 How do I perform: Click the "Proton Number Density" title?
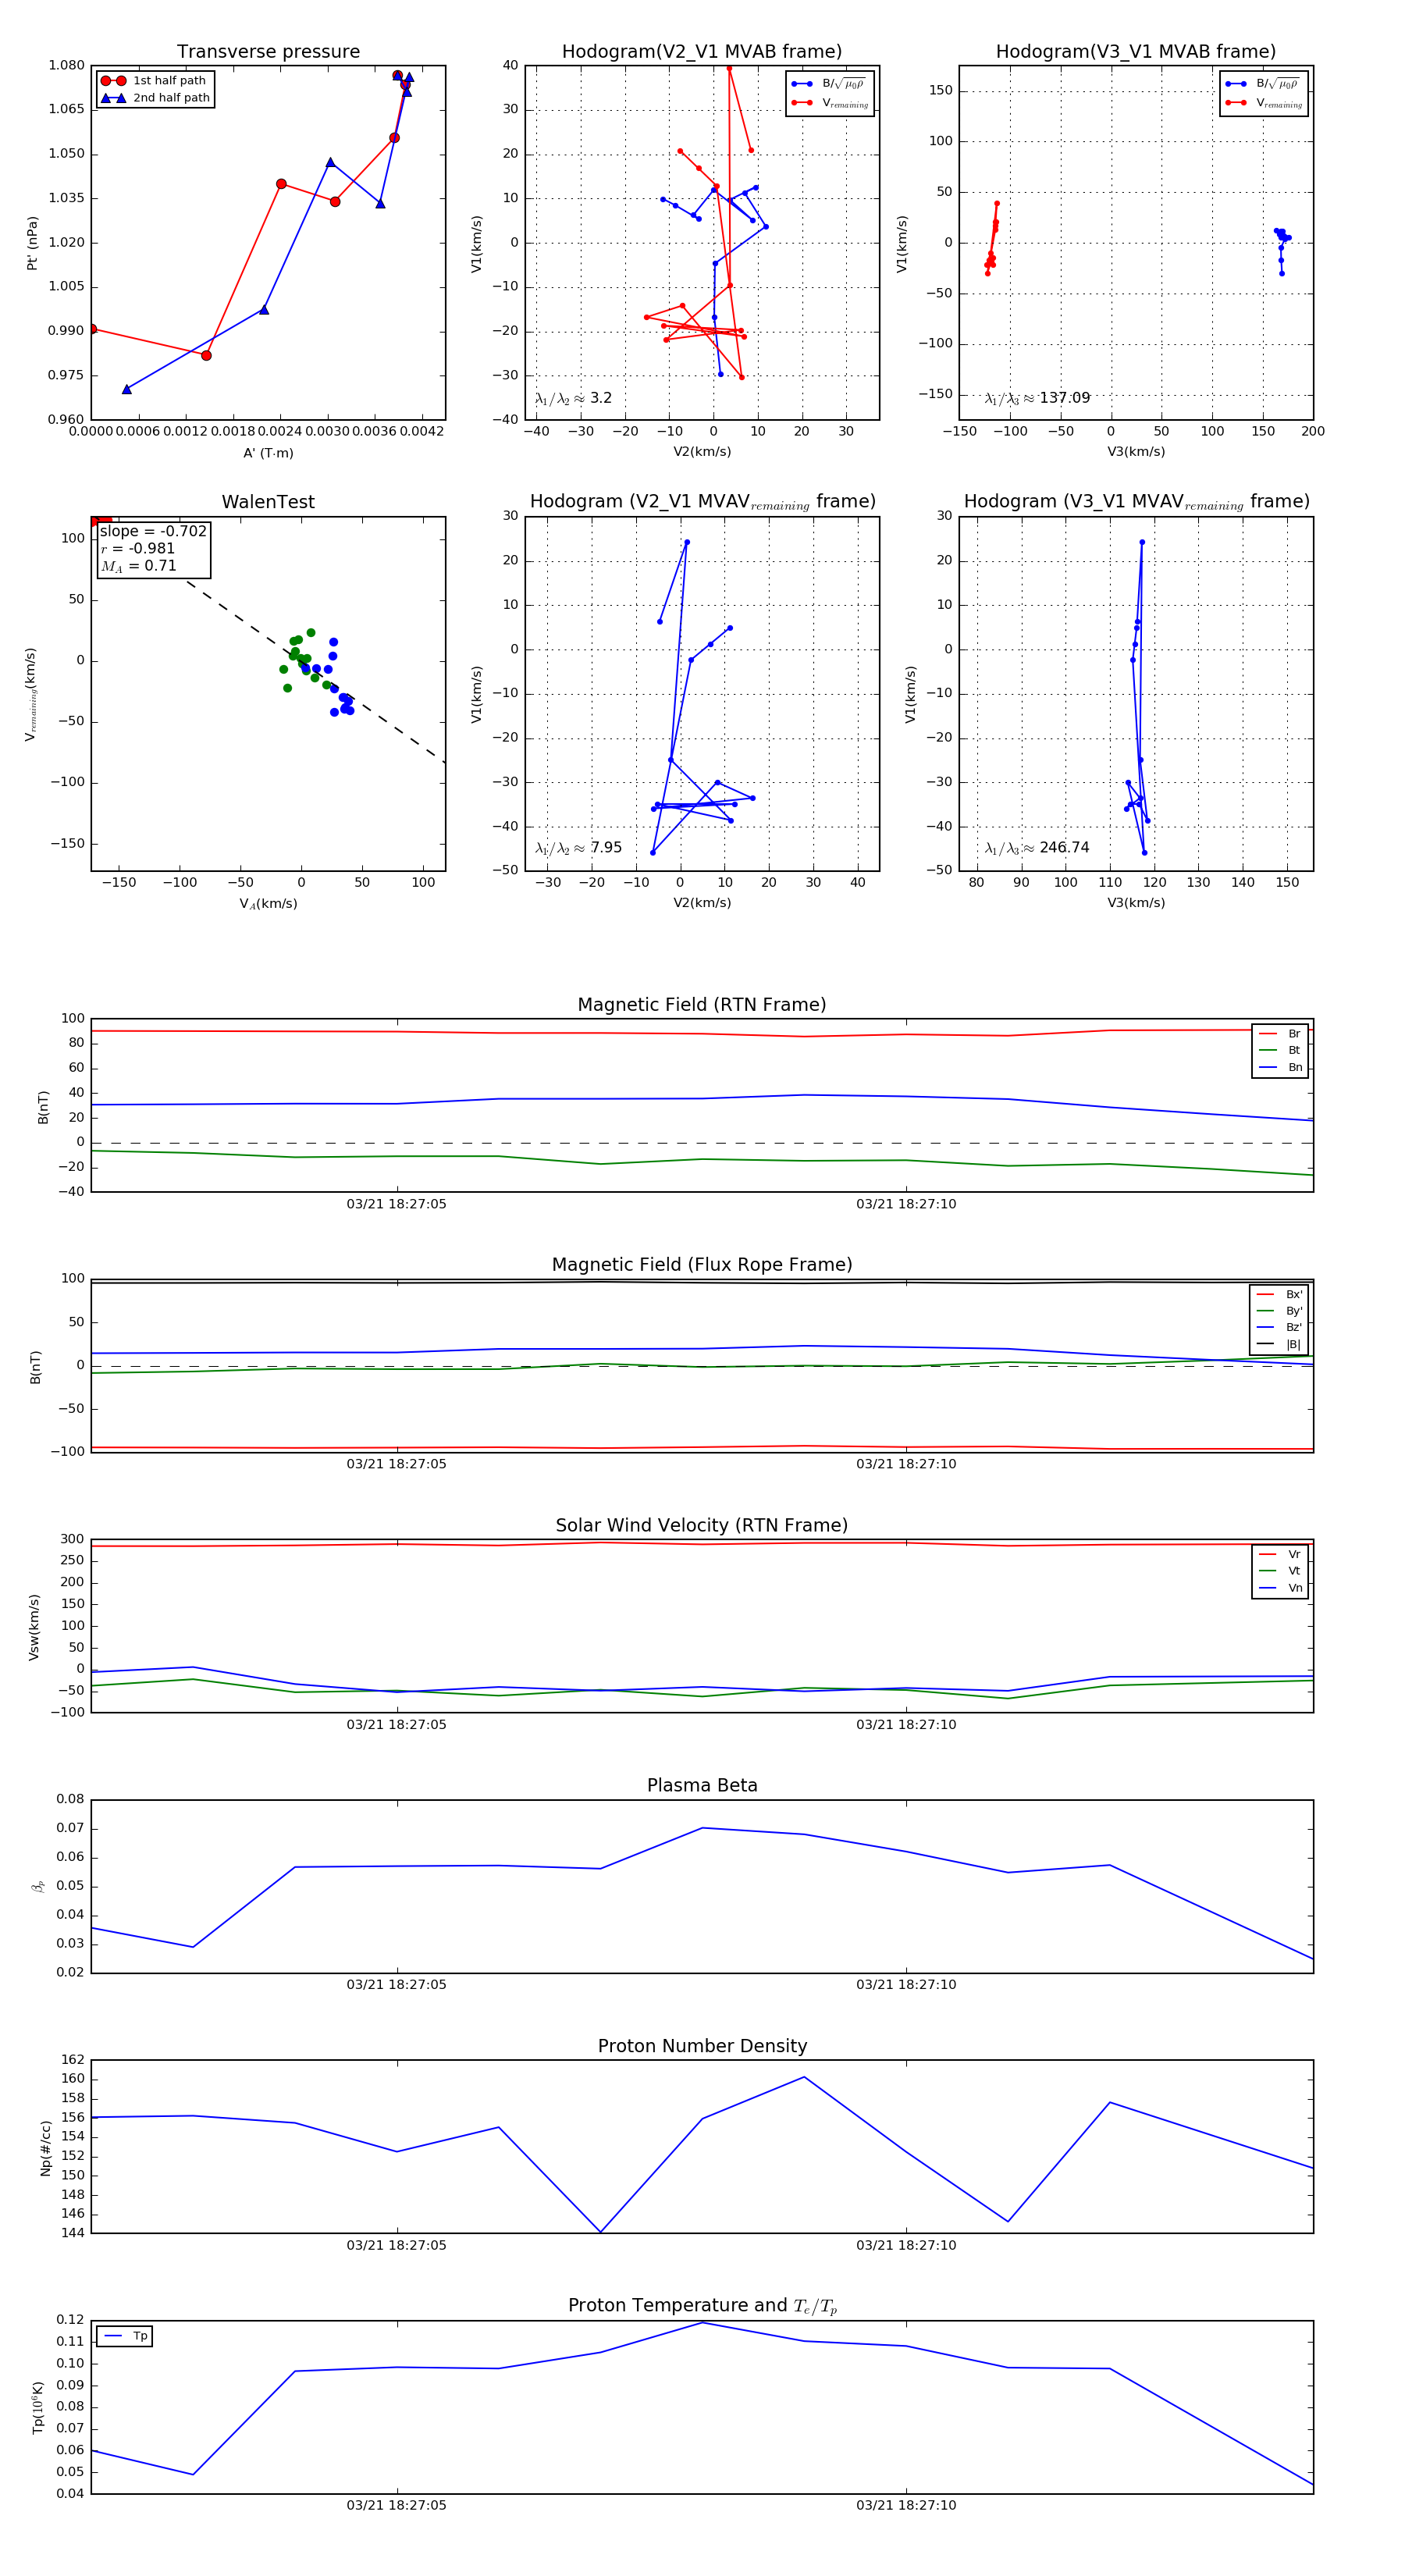702,2046
